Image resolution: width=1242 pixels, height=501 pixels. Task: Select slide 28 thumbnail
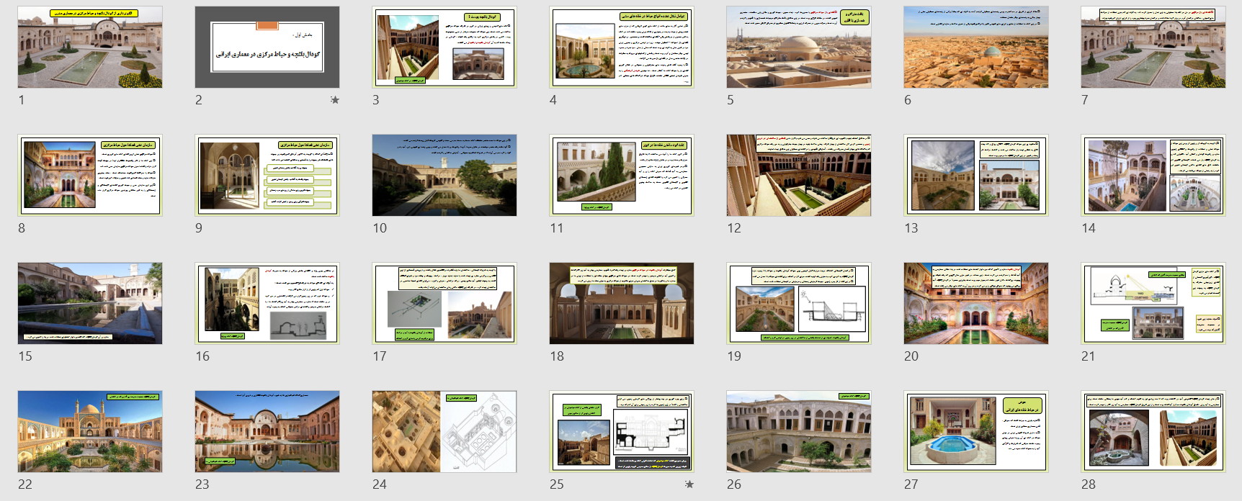tap(1153, 432)
